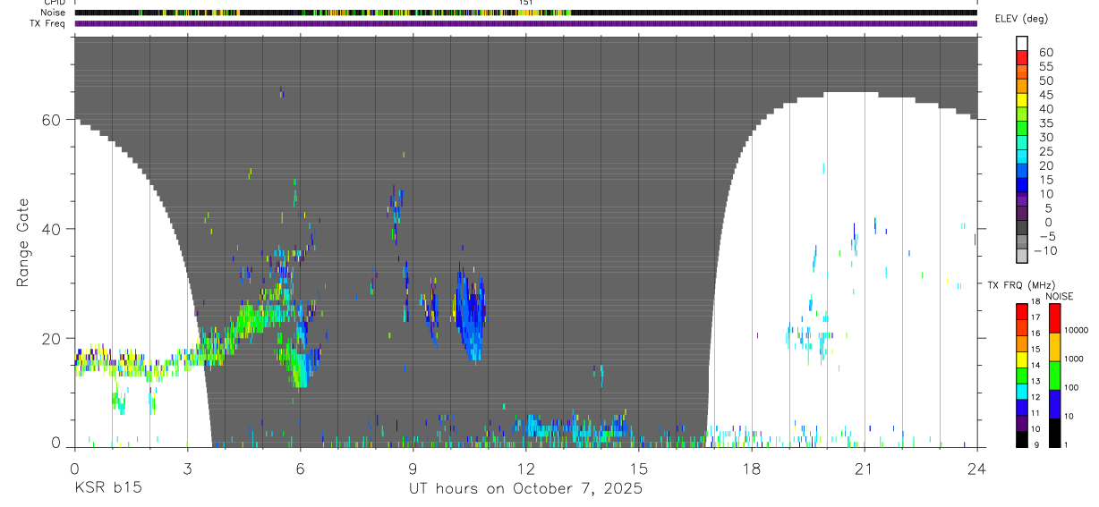Click Range Gate axis tick '60'
The width and height of the screenshot is (1099, 507).
(x=51, y=120)
